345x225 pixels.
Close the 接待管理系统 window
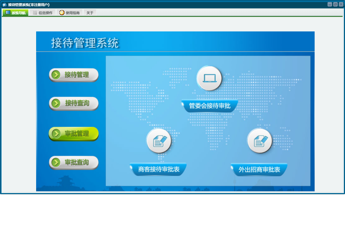pos(341,4)
